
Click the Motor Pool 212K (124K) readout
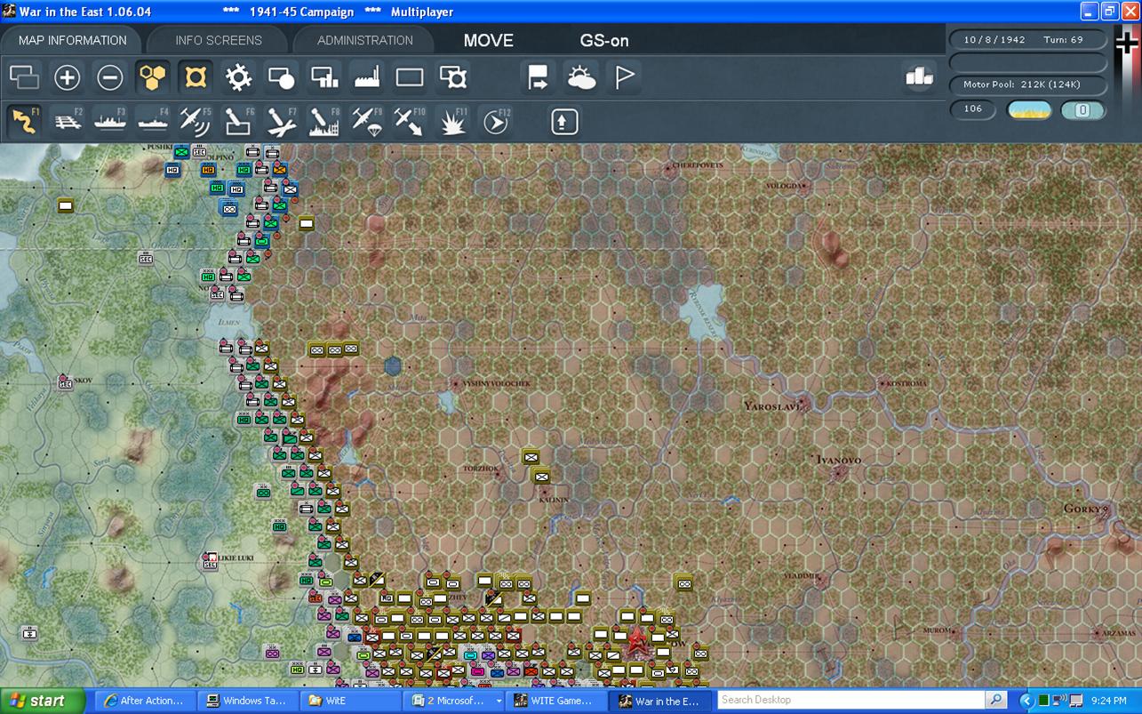[1029, 84]
